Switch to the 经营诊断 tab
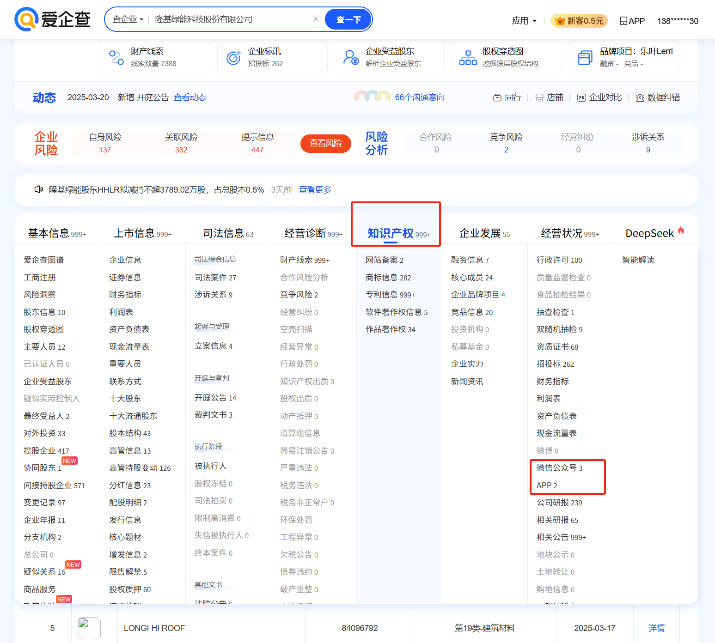 (313, 233)
